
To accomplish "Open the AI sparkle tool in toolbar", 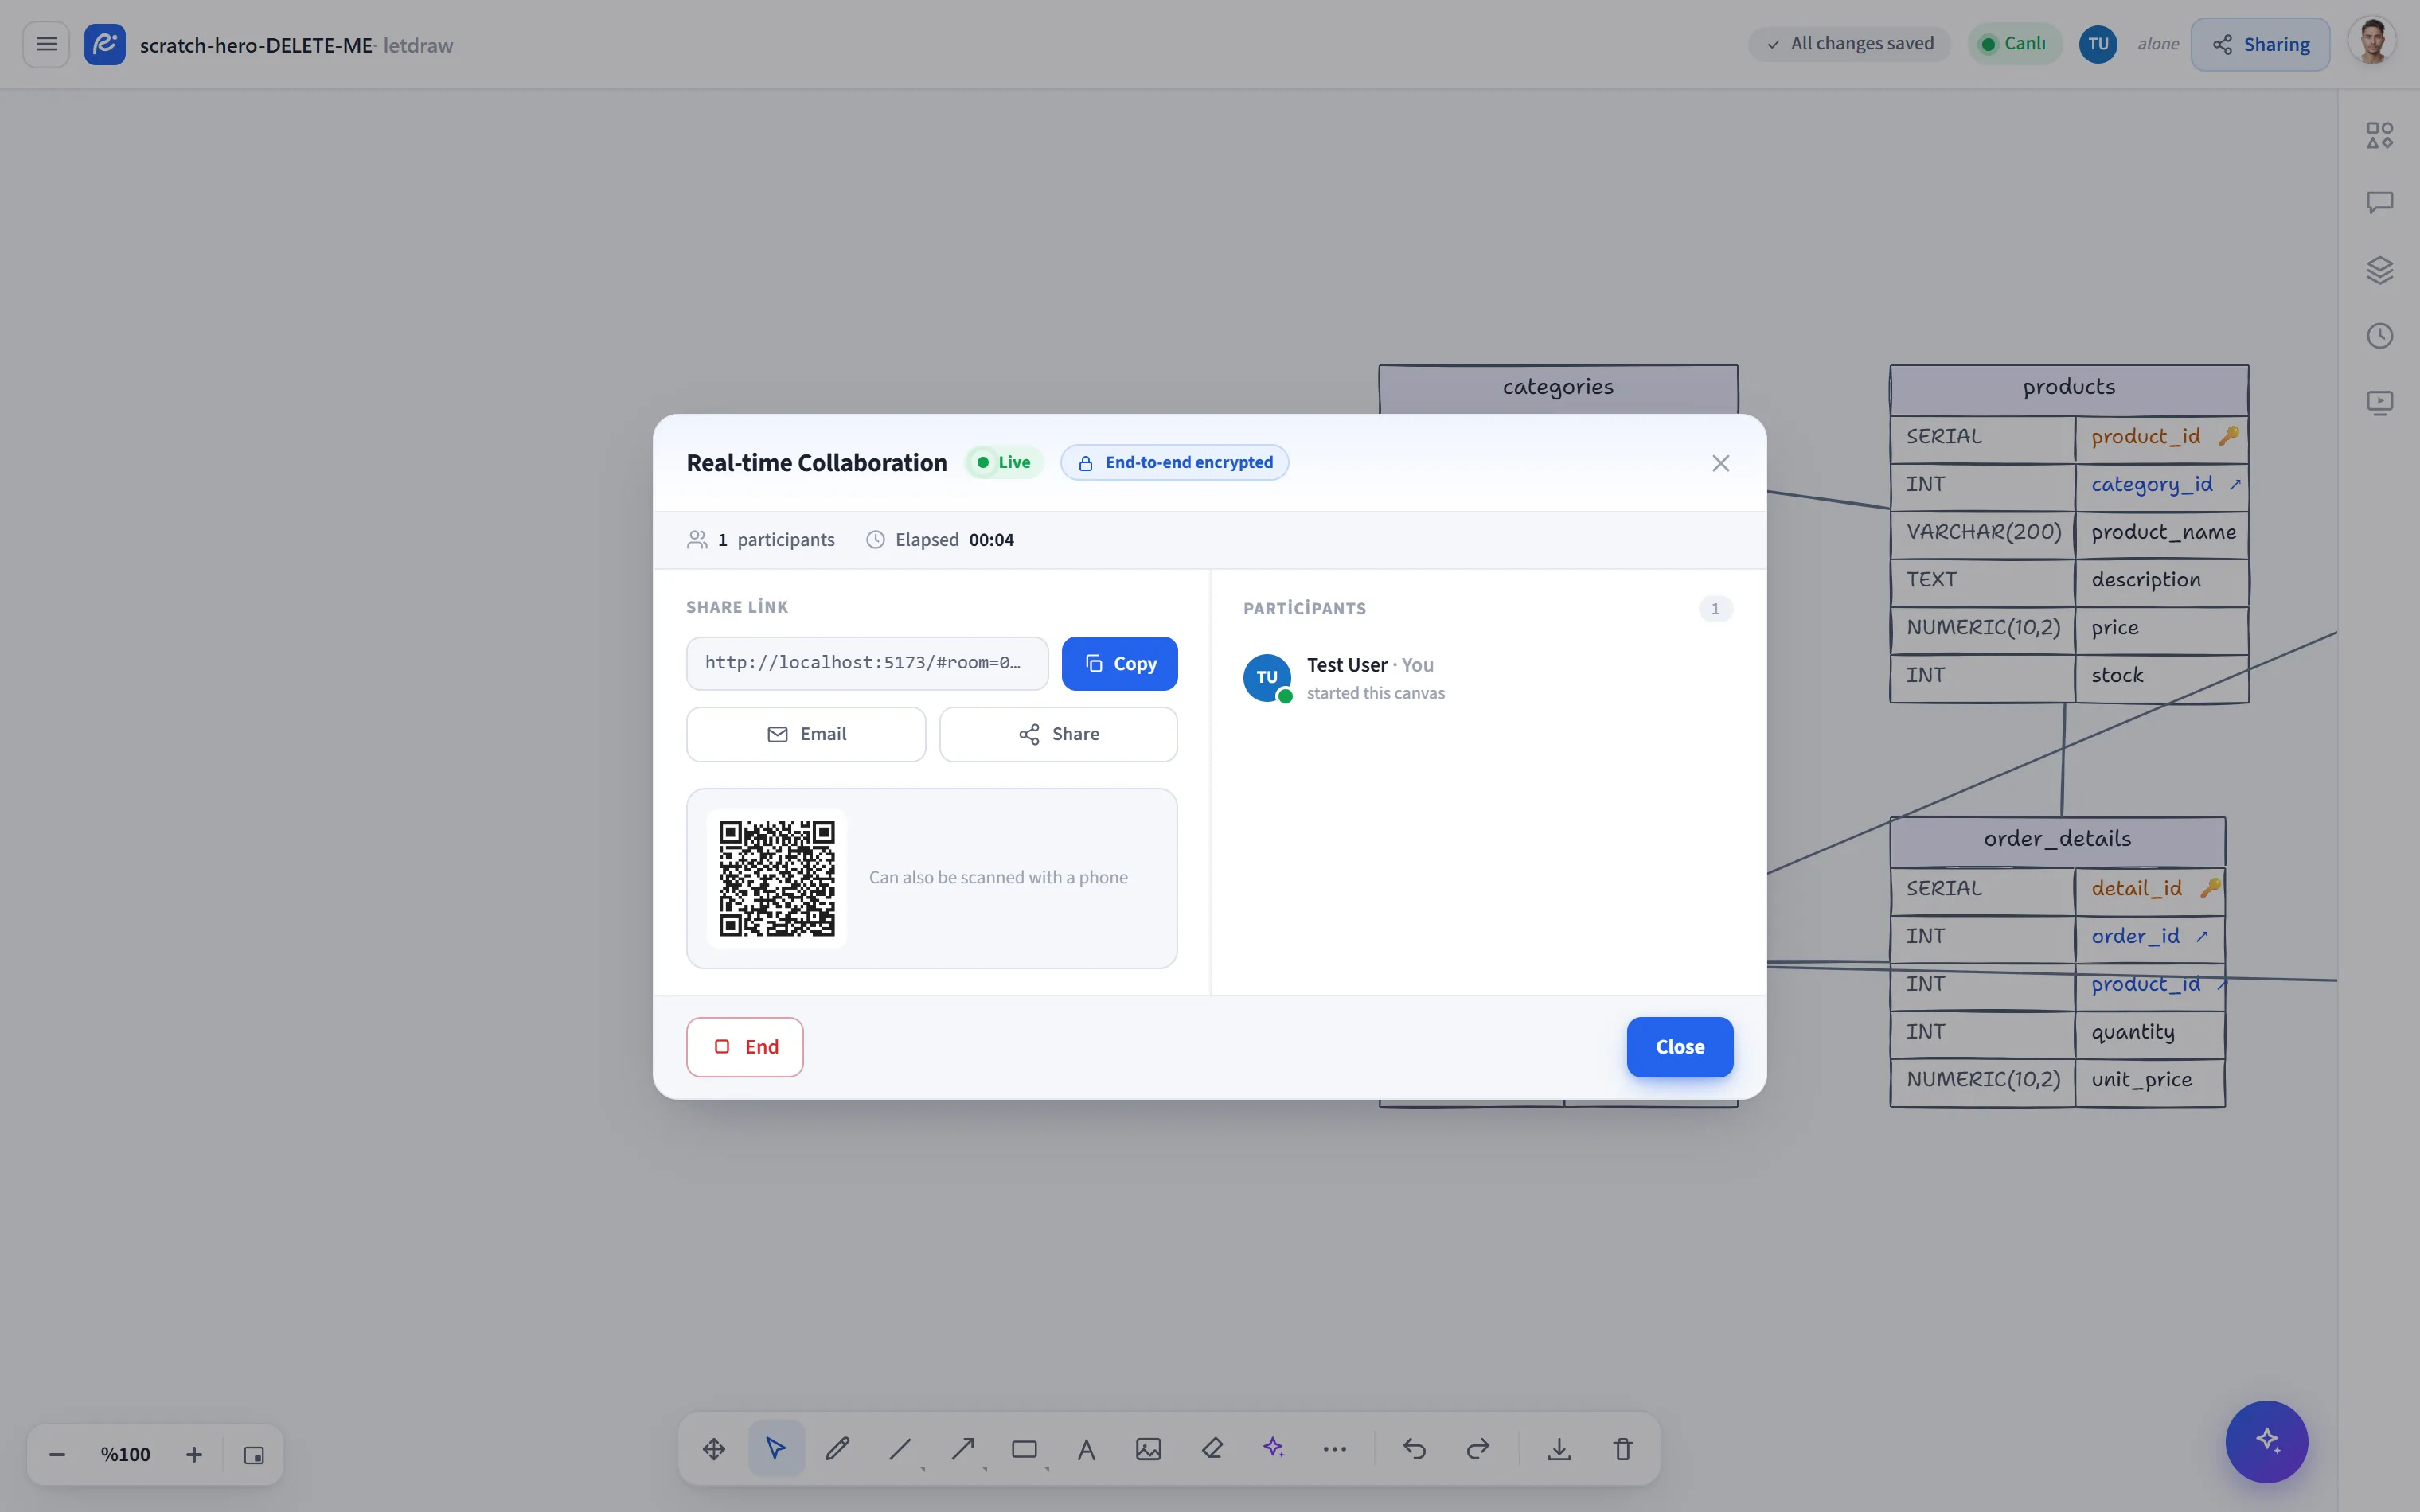I will pos(1273,1448).
